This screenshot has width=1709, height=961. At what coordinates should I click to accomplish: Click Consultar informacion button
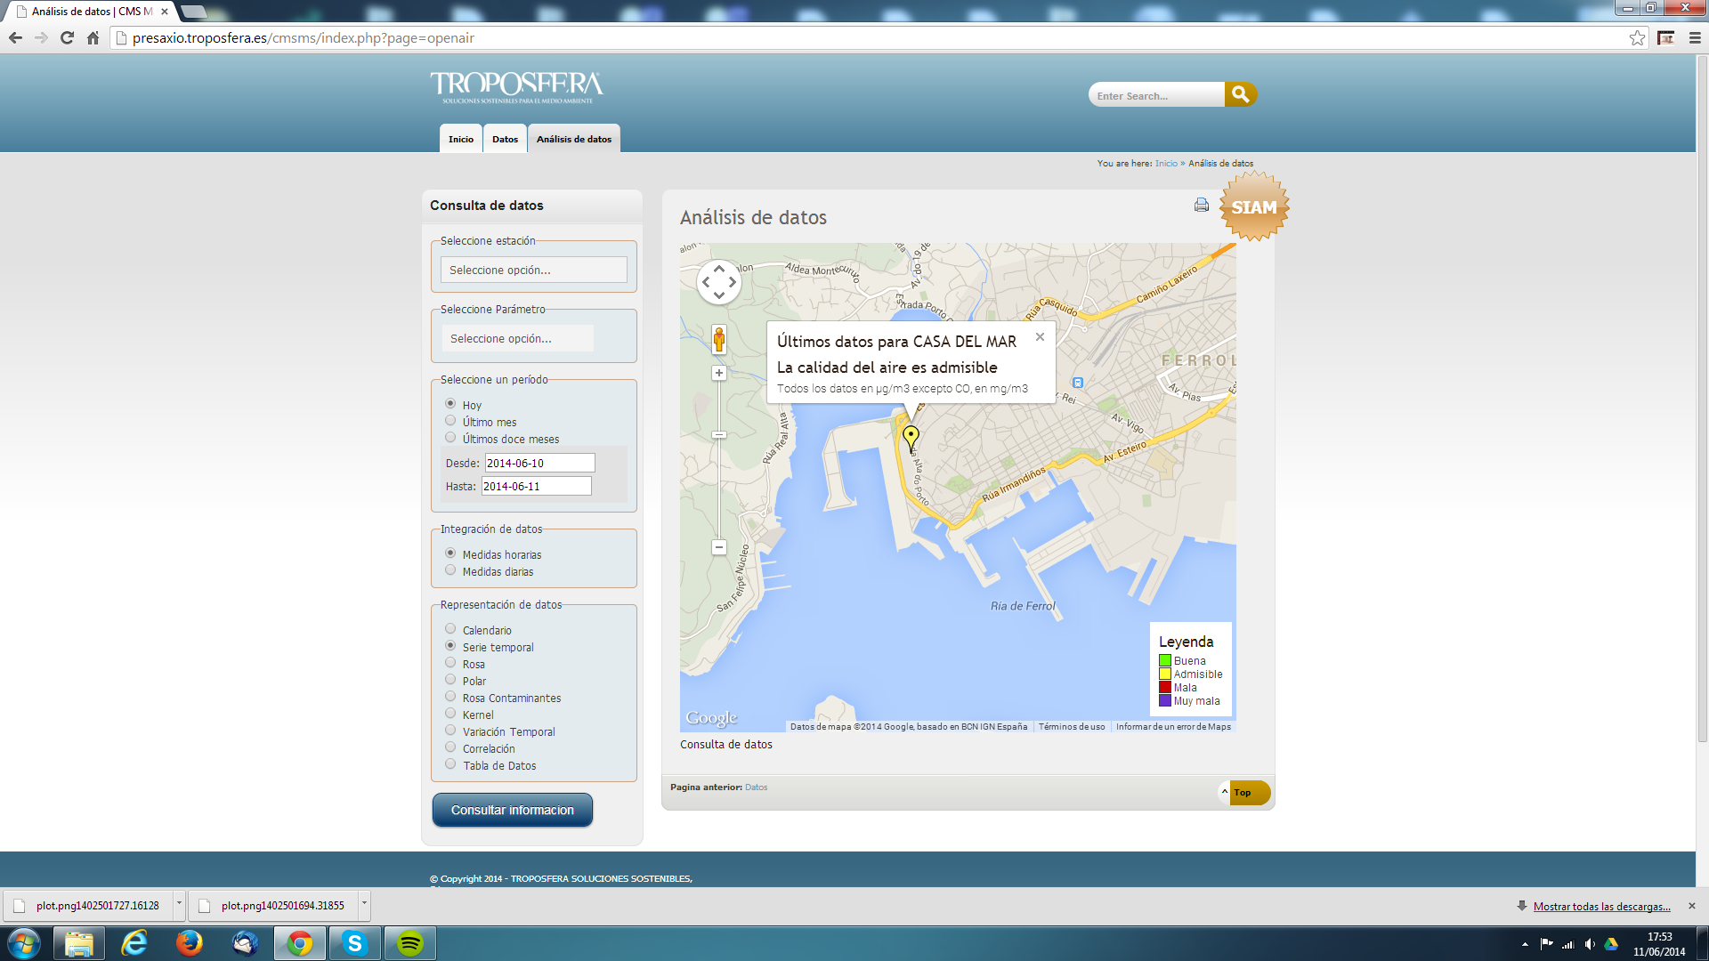point(513,810)
